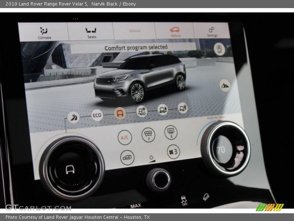Tap the right temperature dial showing 70
Screen dimensions: 294x221
pyautogui.click(x=225, y=149)
